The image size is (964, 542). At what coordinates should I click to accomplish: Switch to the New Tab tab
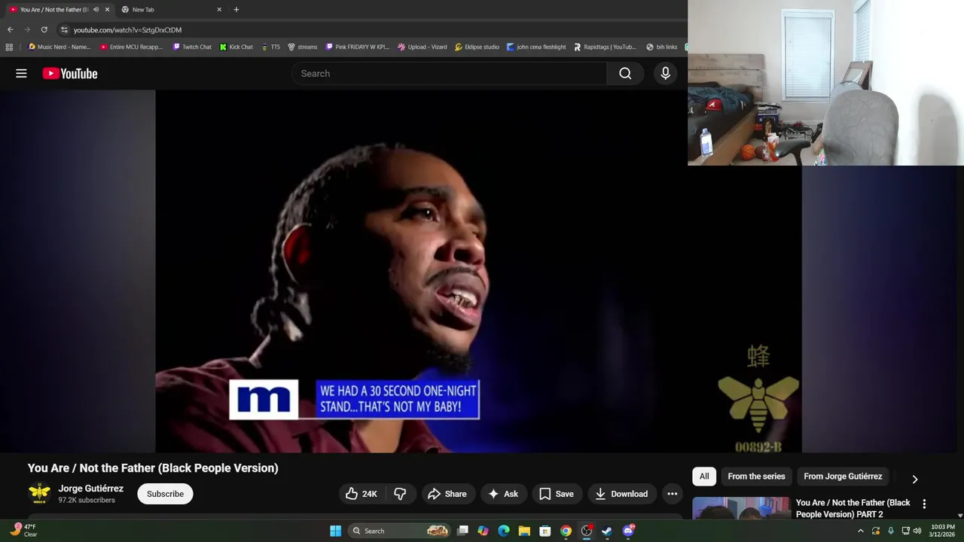169,9
